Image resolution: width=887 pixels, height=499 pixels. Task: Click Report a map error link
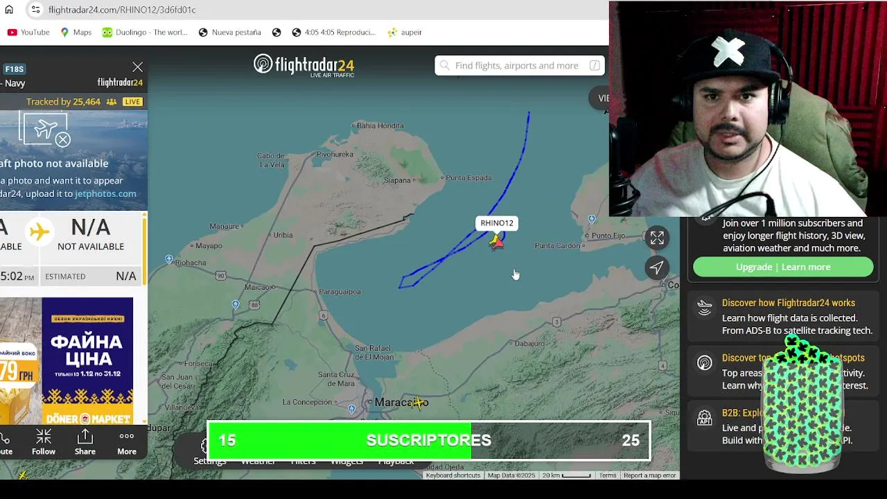649,475
